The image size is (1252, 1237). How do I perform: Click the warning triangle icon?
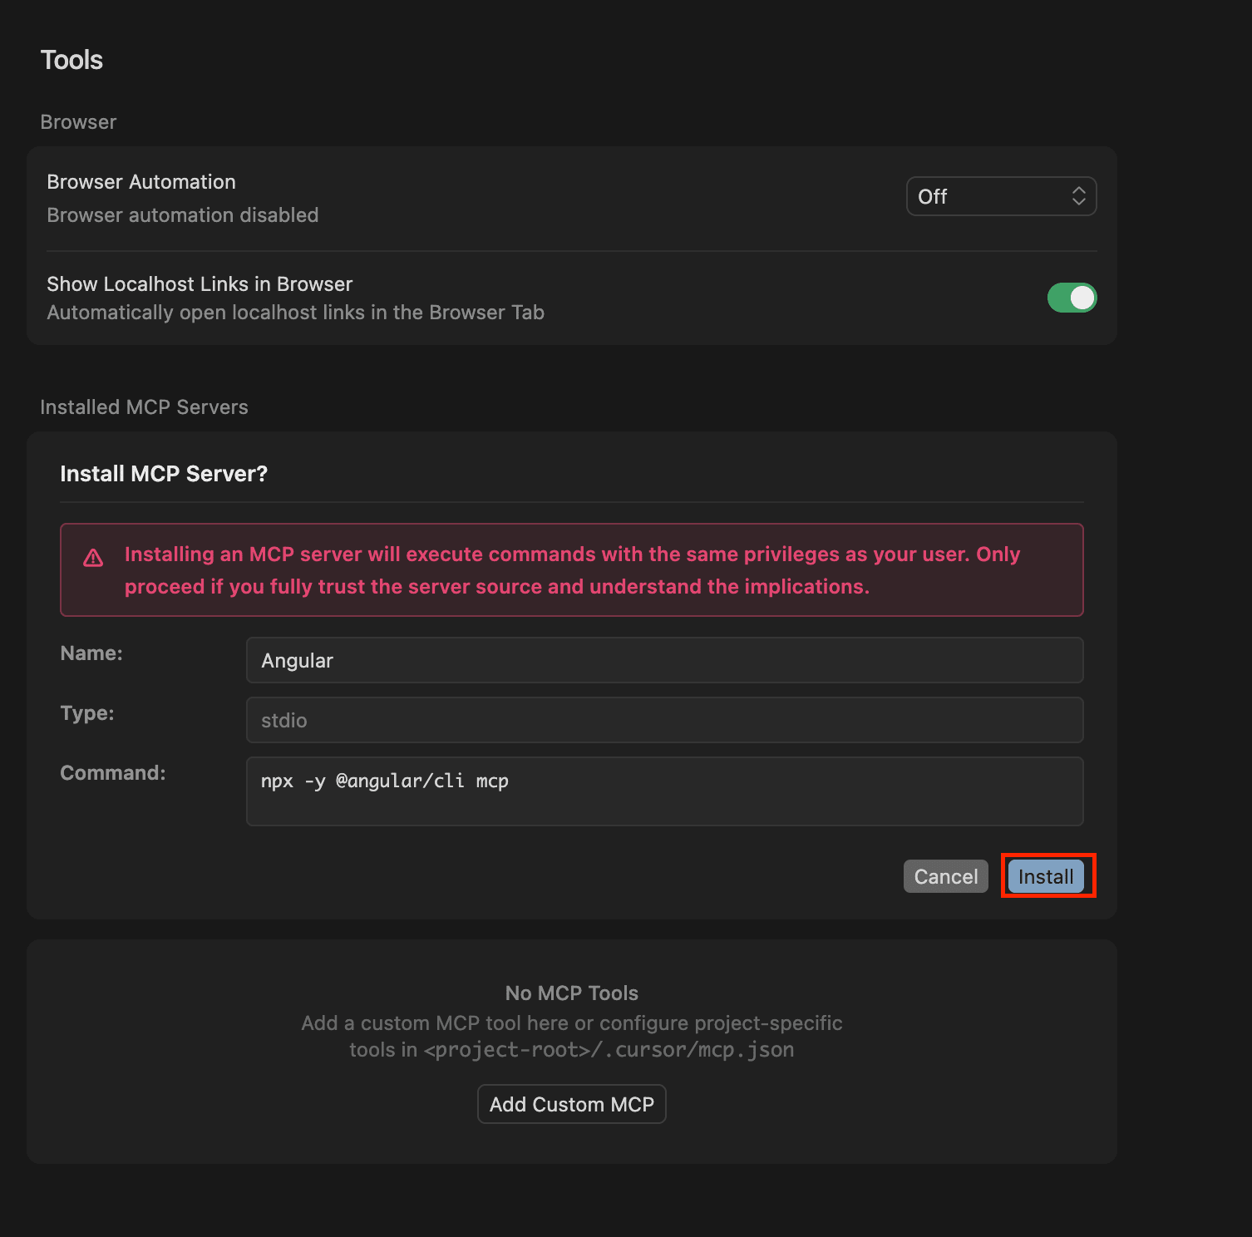(94, 558)
